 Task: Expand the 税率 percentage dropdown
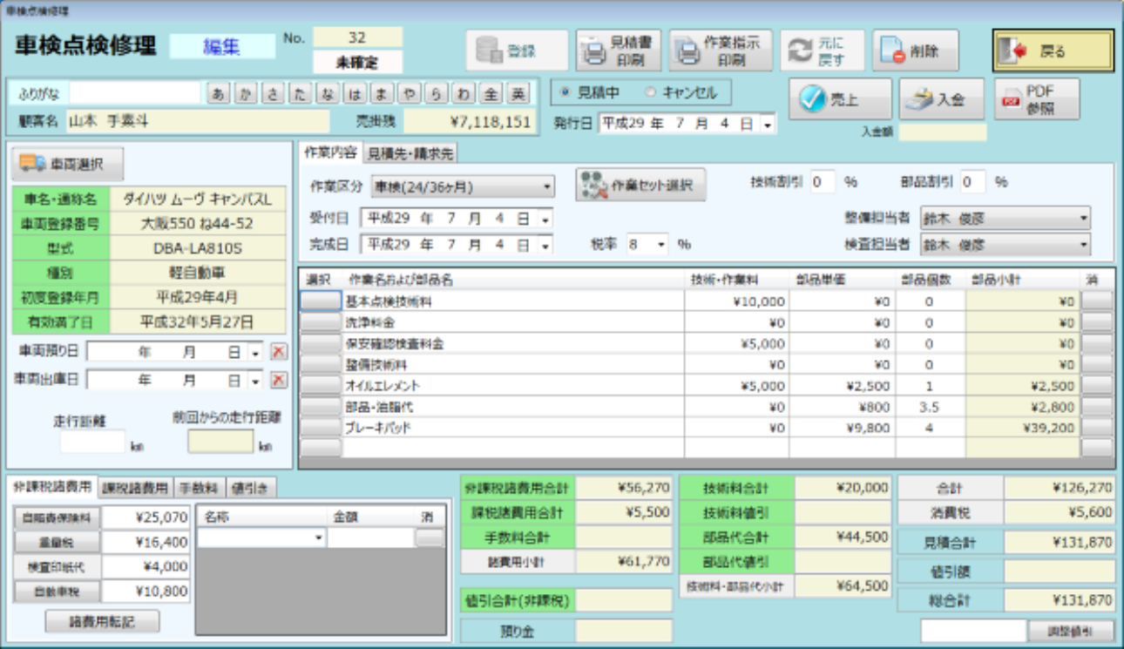[x=661, y=245]
